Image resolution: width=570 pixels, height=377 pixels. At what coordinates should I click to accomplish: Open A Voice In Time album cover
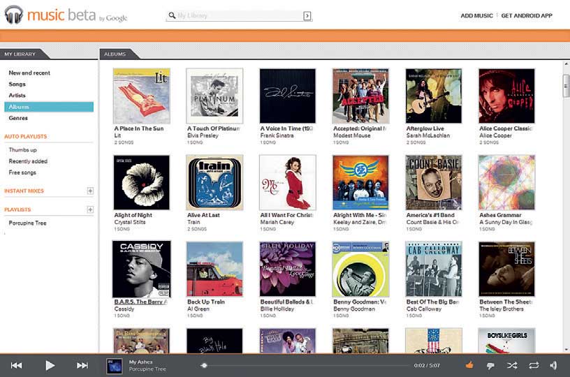(288, 96)
